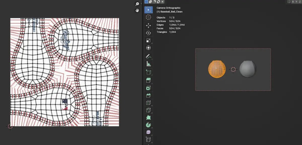
Task: Click the Vertices '524 / 524' statistic
Action: [x=175, y=21]
